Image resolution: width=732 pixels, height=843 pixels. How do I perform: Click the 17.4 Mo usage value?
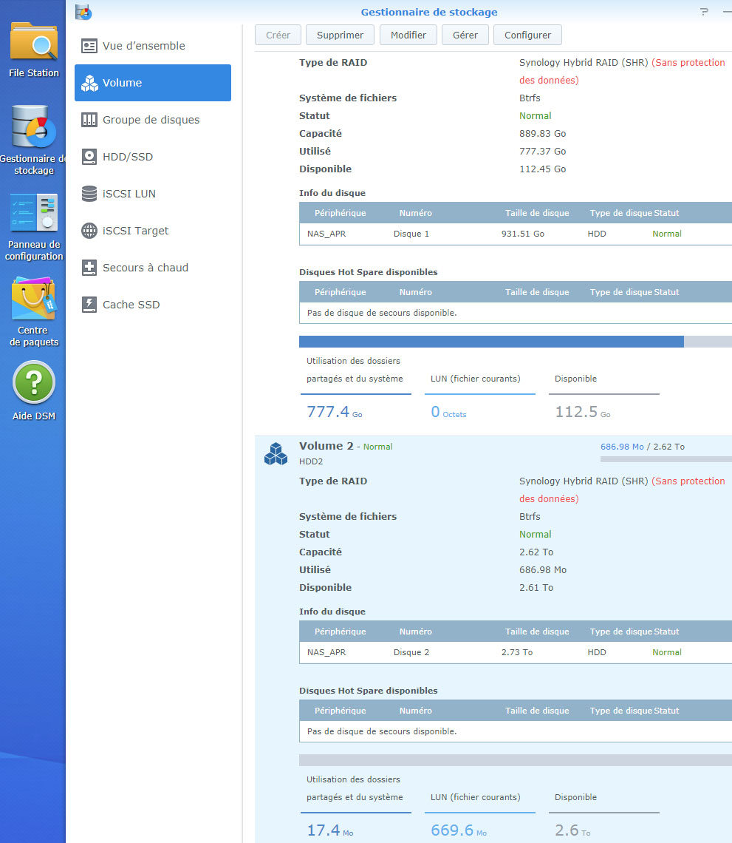point(329,830)
